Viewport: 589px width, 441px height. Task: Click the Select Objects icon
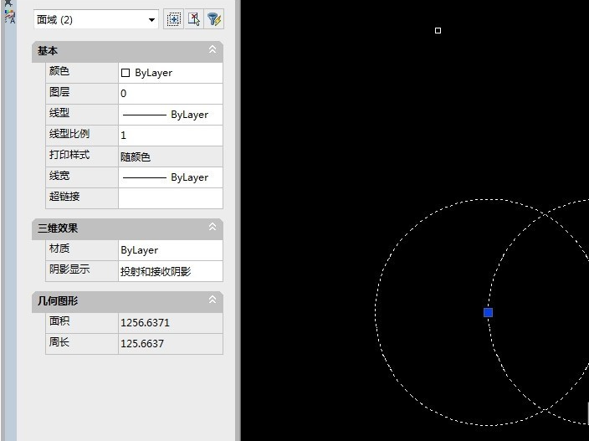pyautogui.click(x=194, y=19)
